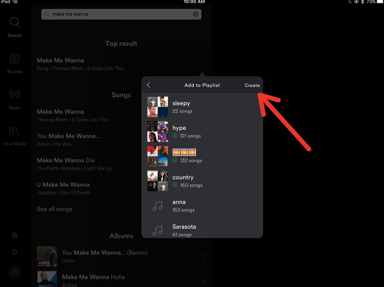384x287 pixels.
Task: Open the Settings gear
Action: point(14,235)
